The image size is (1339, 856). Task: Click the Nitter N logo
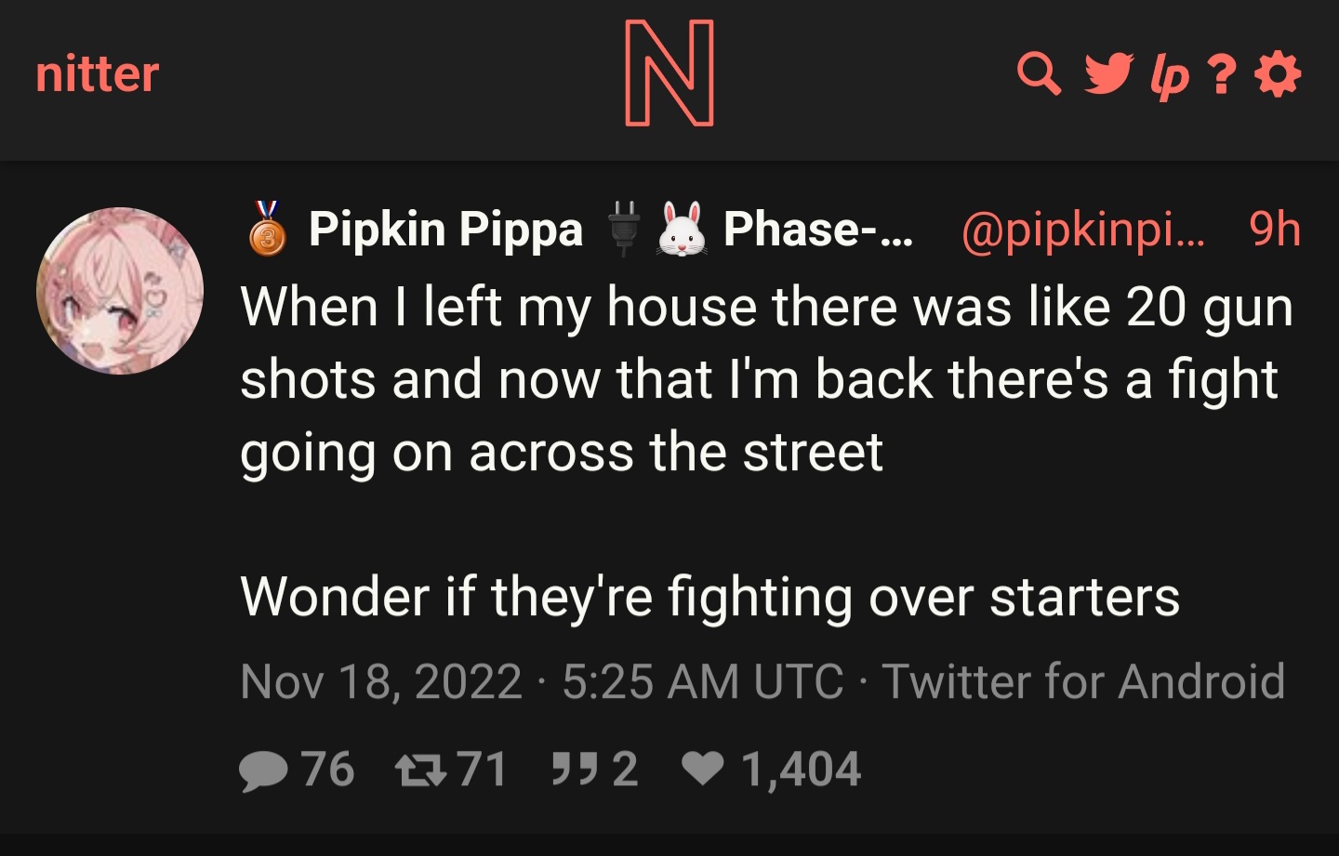[669, 73]
